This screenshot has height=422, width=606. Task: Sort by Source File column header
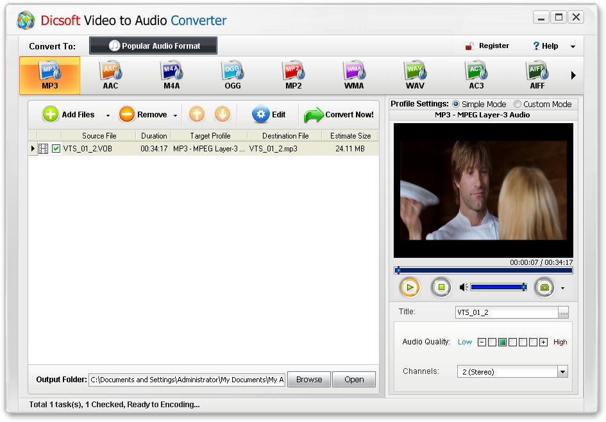point(99,136)
